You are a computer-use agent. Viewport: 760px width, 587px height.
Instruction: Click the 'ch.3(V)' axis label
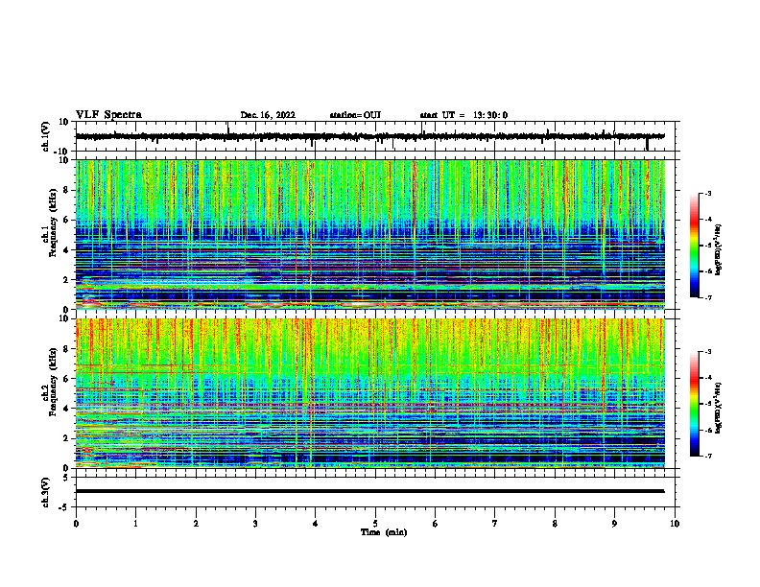[x=46, y=492]
